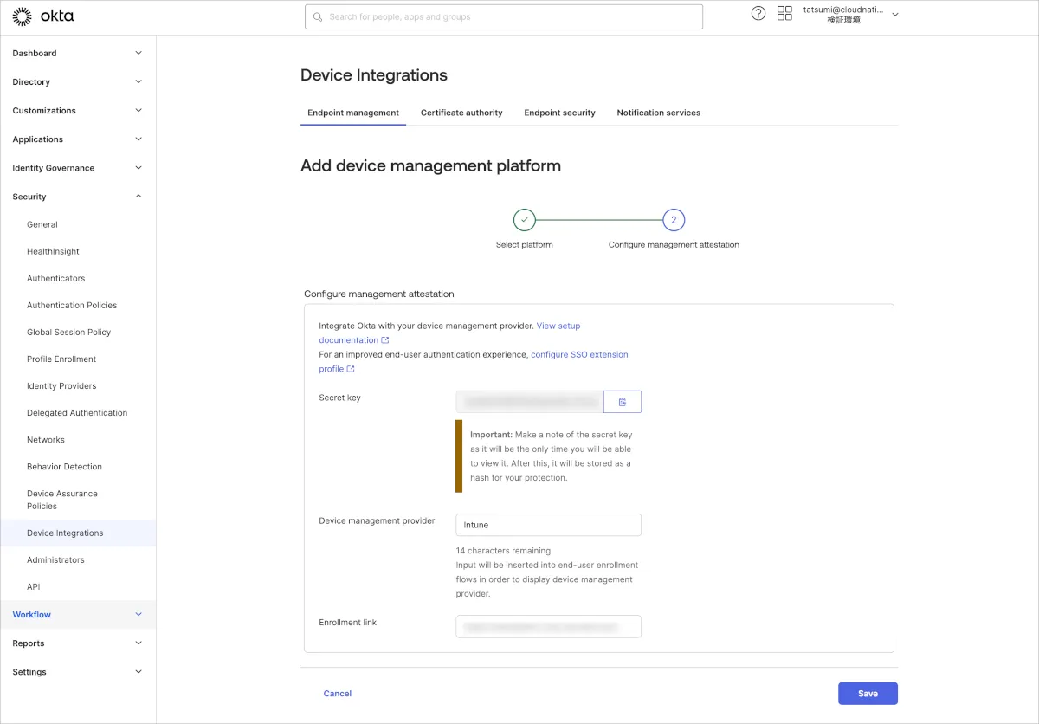
Task: Click the step 2 circle indicator
Action: [x=674, y=220]
